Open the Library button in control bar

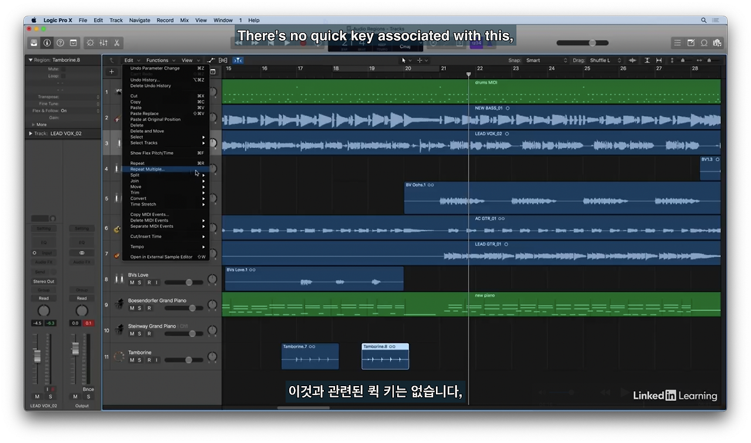point(35,43)
